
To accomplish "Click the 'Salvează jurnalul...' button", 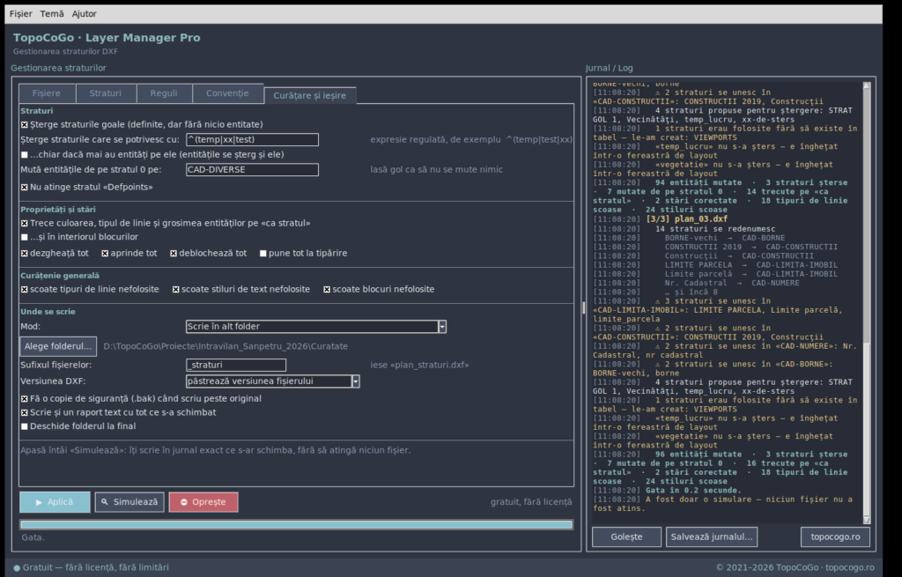I will pos(712,536).
